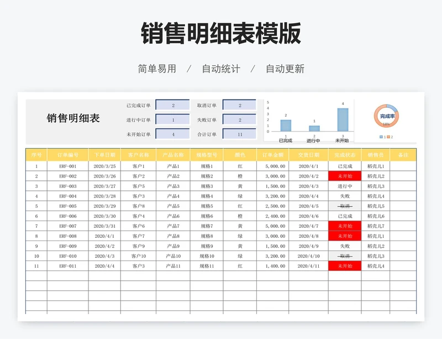
Task: Select the 订单金额 column header
Action: pos(272,155)
